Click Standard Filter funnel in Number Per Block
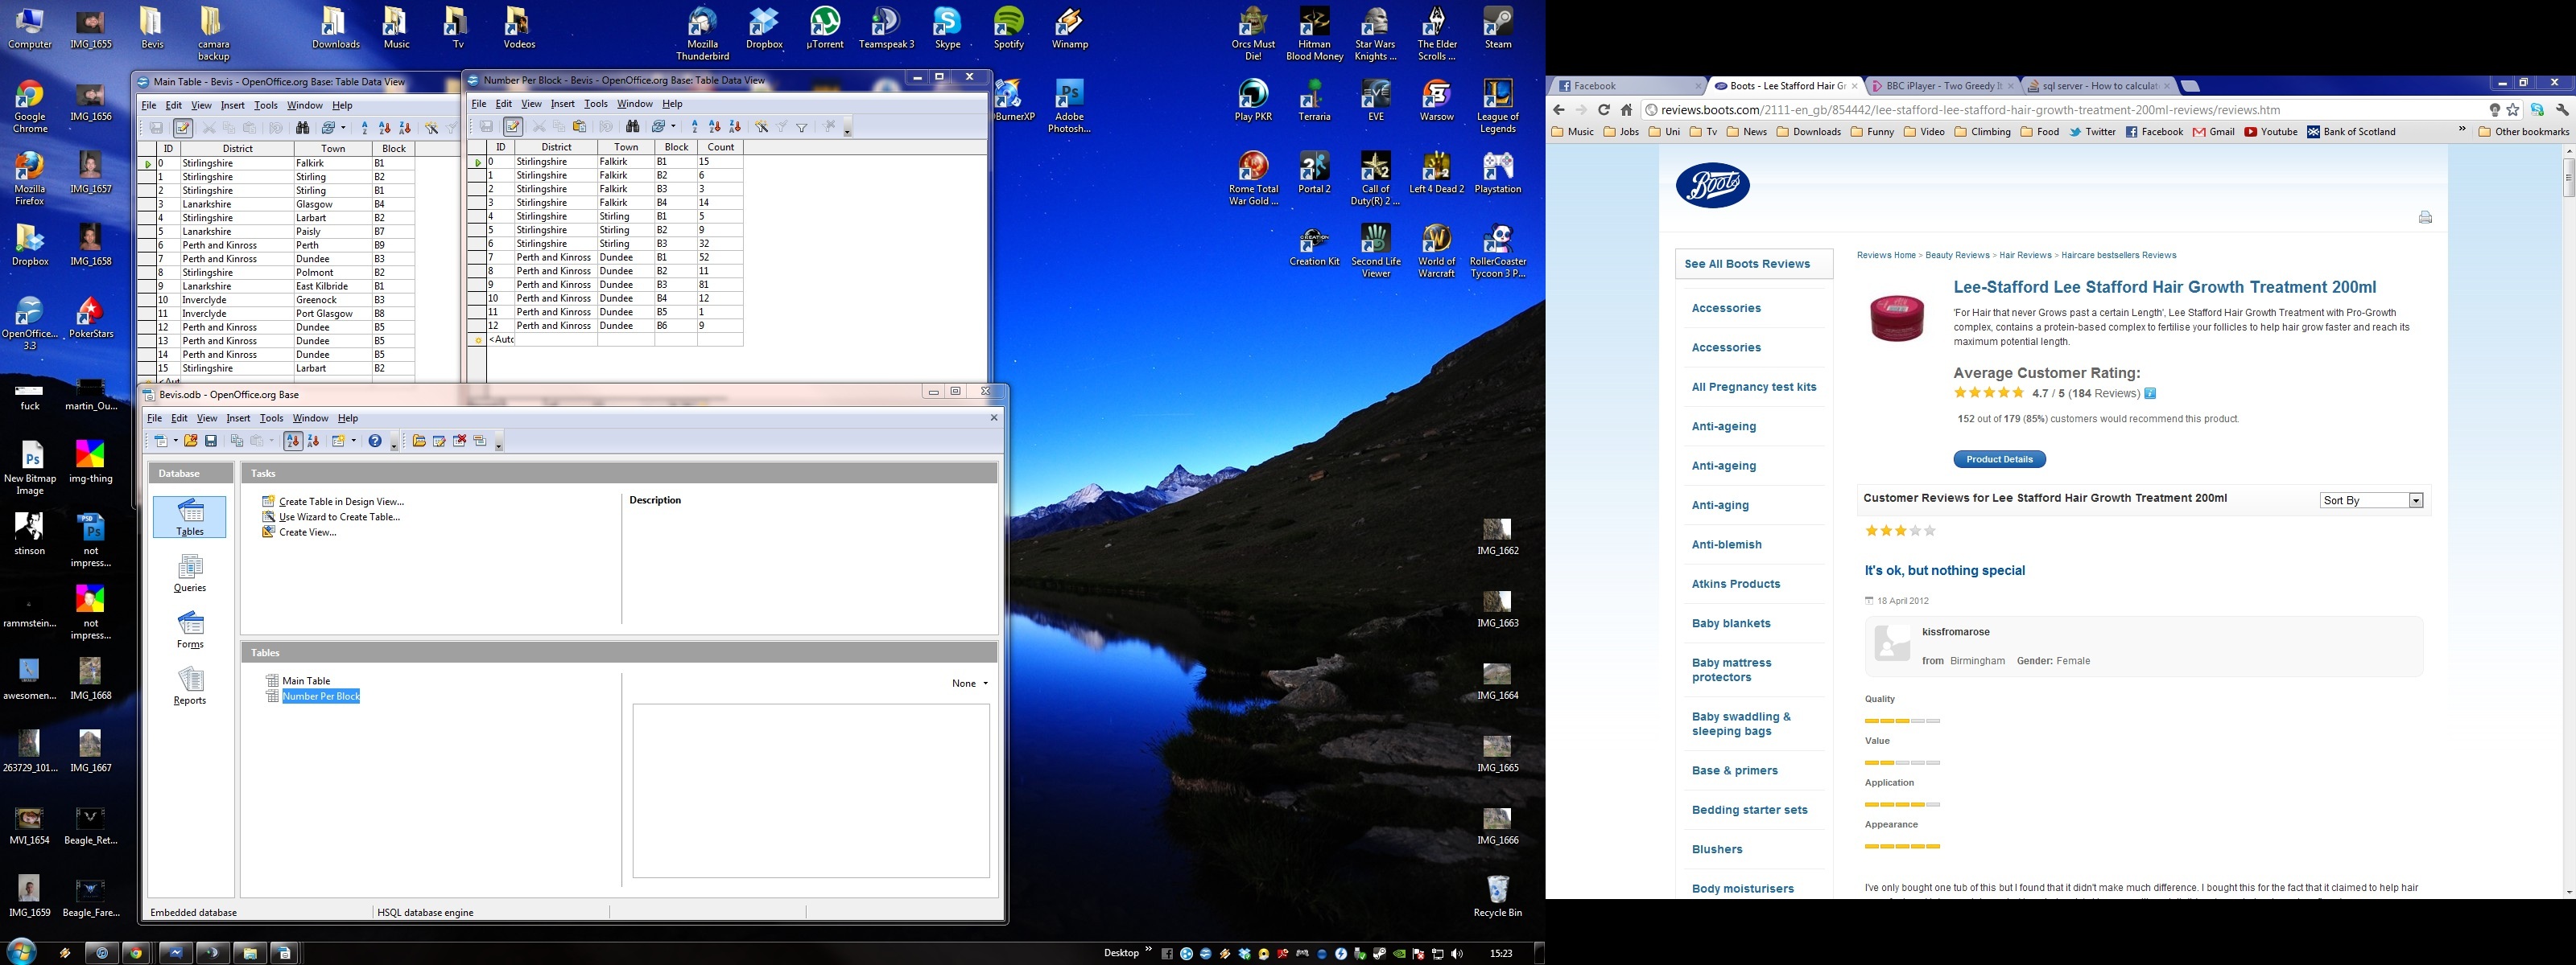This screenshot has height=965, width=2576. (x=801, y=127)
